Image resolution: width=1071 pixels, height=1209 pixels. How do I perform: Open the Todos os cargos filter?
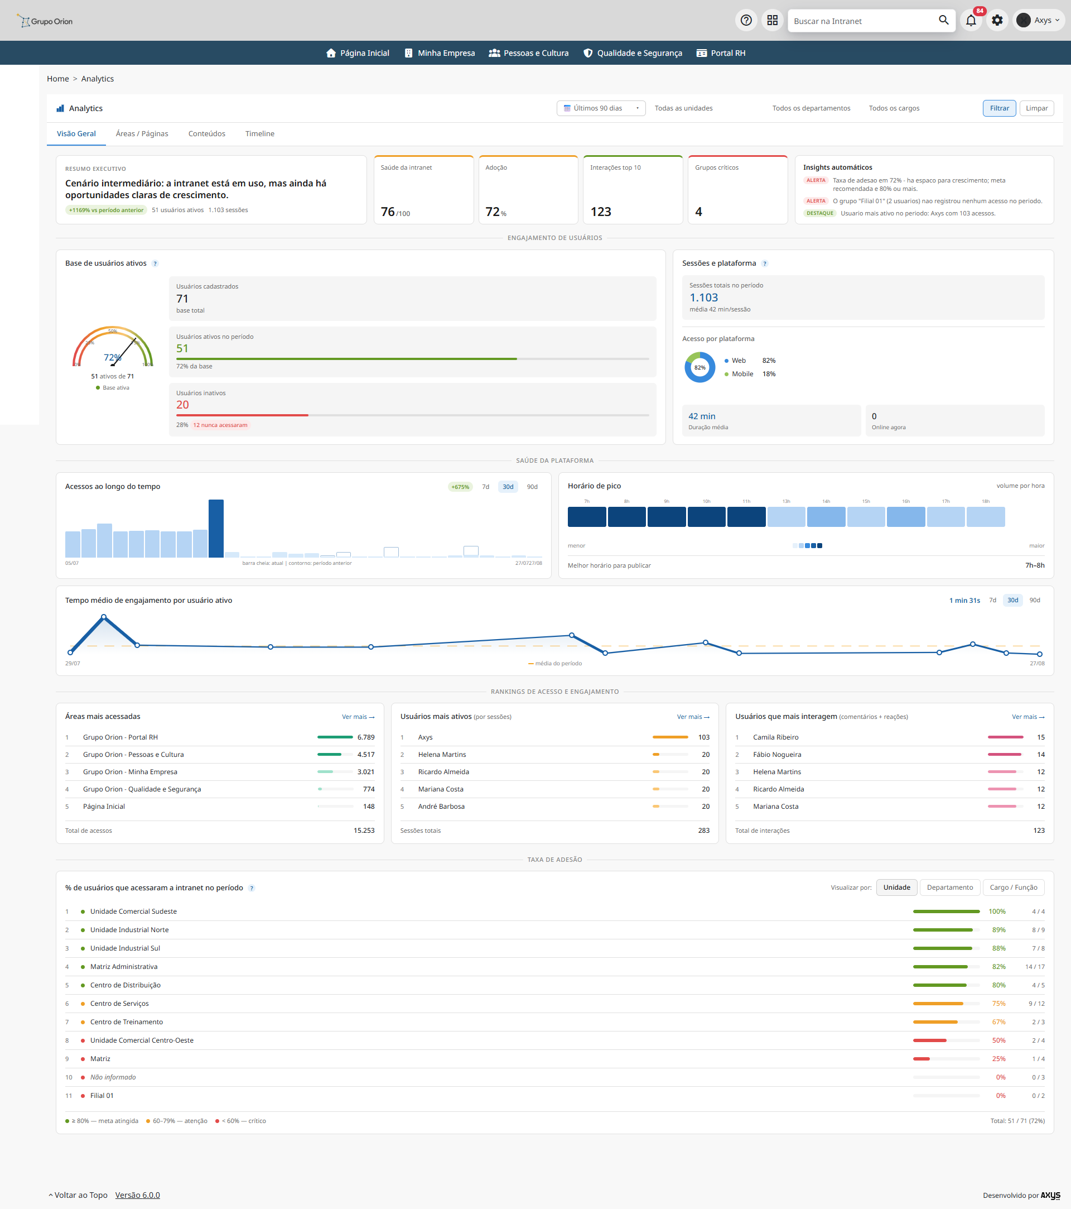(x=894, y=108)
